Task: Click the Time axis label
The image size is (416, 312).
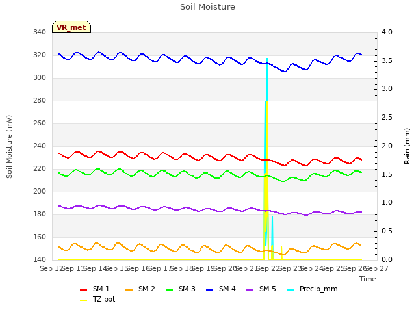Action: (368, 279)
